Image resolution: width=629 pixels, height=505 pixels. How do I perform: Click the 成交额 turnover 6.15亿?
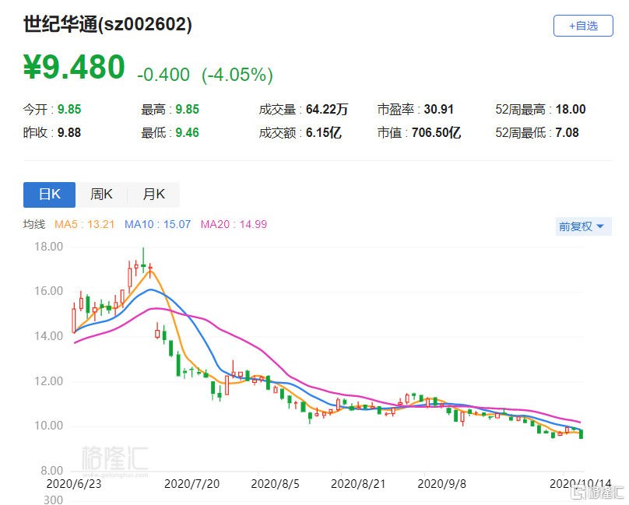324,132
